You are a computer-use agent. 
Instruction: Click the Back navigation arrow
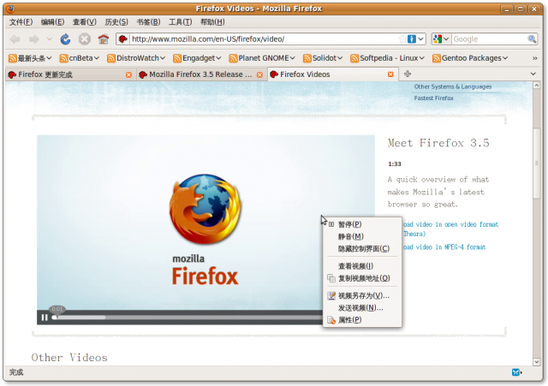(x=15, y=39)
